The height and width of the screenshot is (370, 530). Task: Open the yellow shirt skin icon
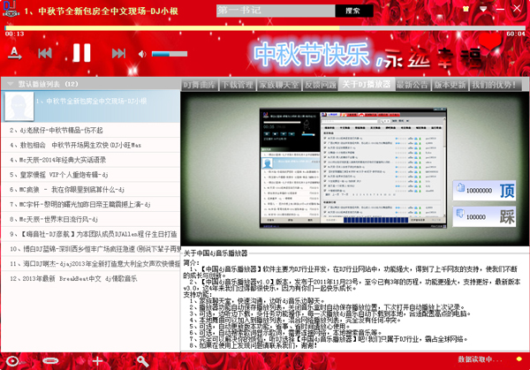[x=466, y=9]
